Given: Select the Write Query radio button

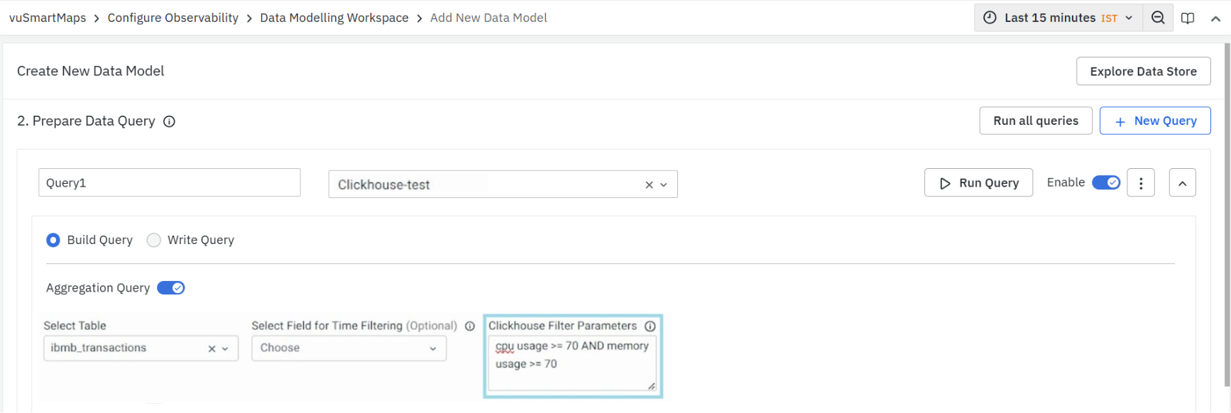Looking at the screenshot, I should (x=154, y=241).
